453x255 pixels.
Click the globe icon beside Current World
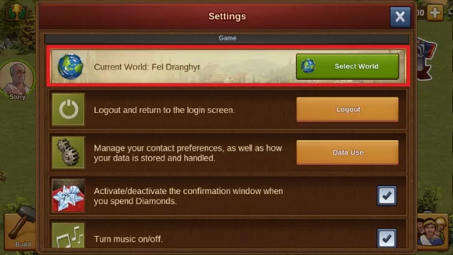click(70, 66)
